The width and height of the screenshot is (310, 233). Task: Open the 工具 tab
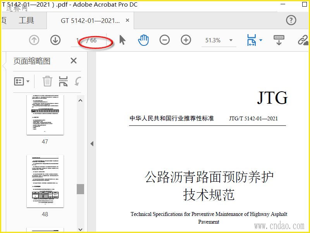[x=26, y=20]
